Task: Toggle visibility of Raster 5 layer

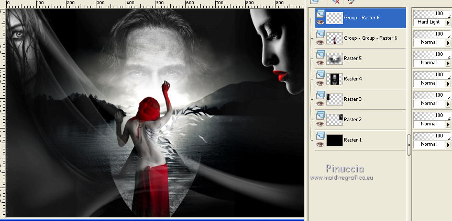Action: pyautogui.click(x=320, y=63)
